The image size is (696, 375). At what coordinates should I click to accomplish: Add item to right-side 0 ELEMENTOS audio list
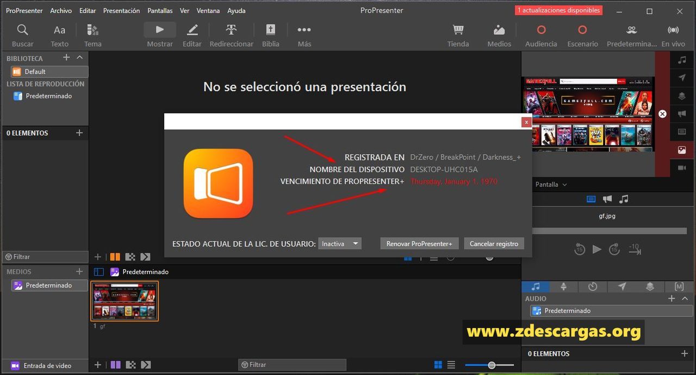(x=685, y=353)
